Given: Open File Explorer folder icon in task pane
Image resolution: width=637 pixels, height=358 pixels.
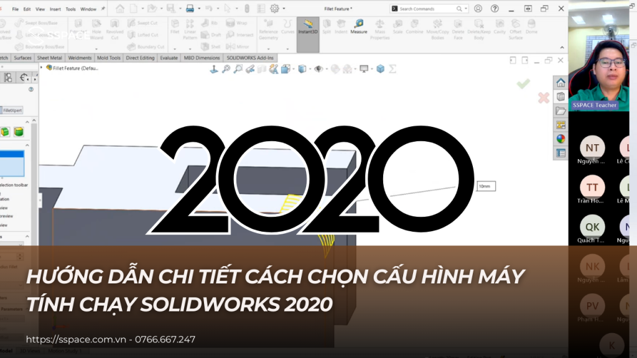Looking at the screenshot, I should (x=560, y=111).
